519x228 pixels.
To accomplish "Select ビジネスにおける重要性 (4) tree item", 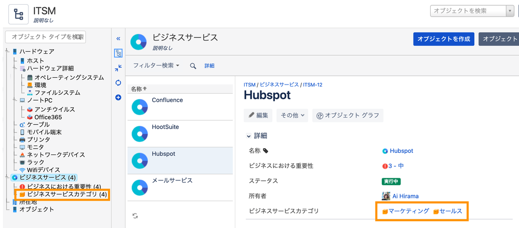I will click(x=64, y=187).
